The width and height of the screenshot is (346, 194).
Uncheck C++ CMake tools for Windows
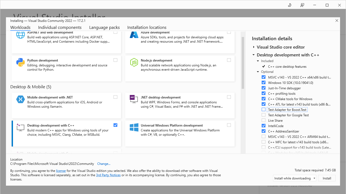(264, 99)
